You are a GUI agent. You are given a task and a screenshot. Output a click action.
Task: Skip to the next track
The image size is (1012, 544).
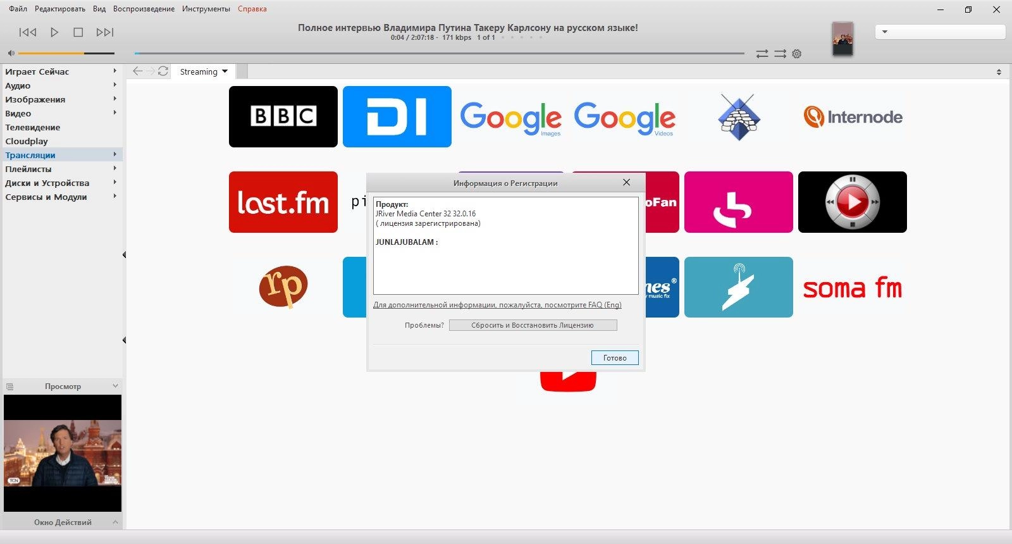point(105,32)
